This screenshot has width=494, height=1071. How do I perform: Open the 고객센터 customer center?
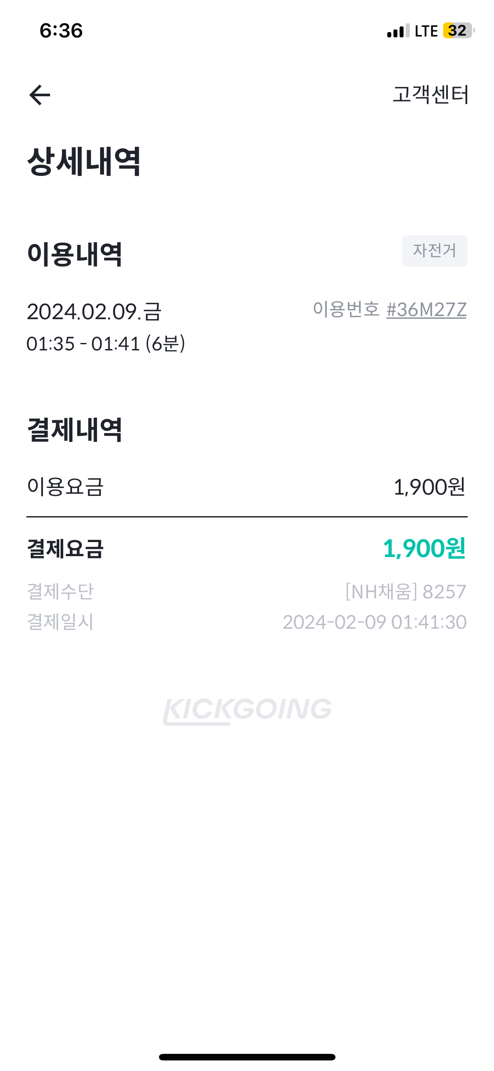pyautogui.click(x=430, y=95)
